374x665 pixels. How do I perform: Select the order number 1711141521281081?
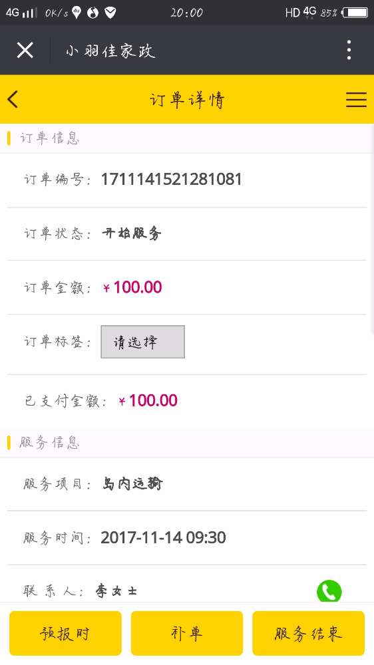[x=171, y=180]
